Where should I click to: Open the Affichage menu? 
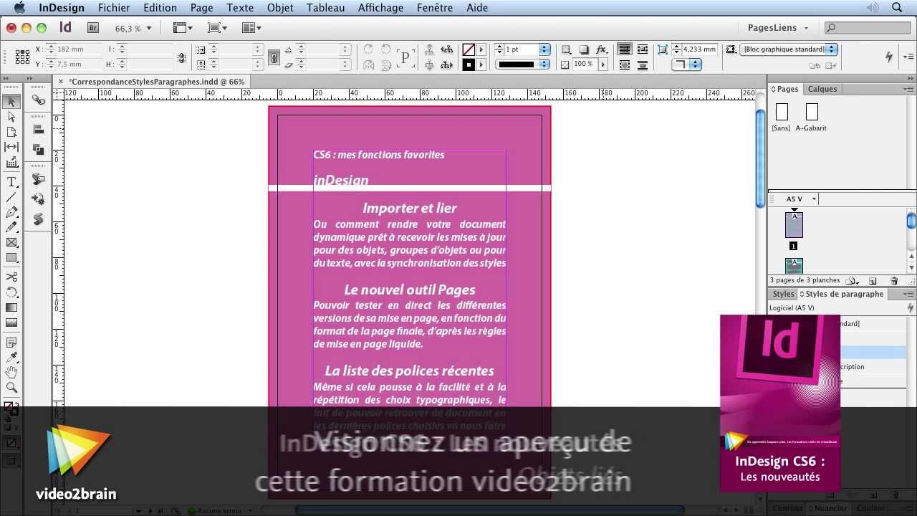click(380, 8)
